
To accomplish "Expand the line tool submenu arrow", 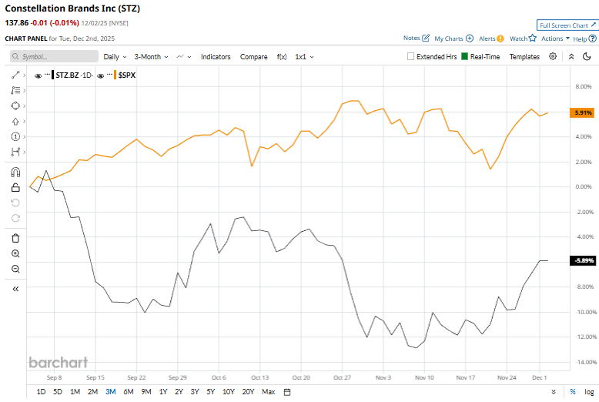I will tap(24, 75).
